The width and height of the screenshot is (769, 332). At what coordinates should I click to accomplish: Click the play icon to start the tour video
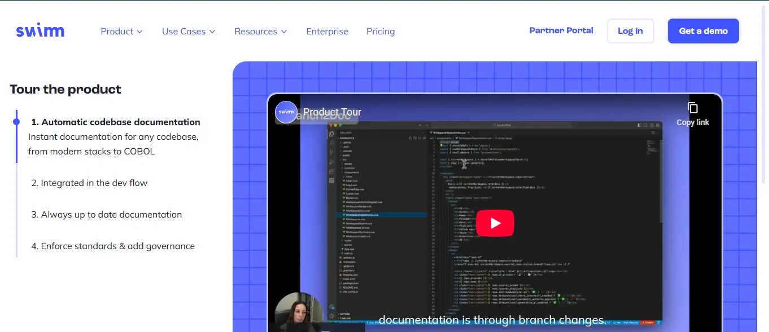pos(495,223)
